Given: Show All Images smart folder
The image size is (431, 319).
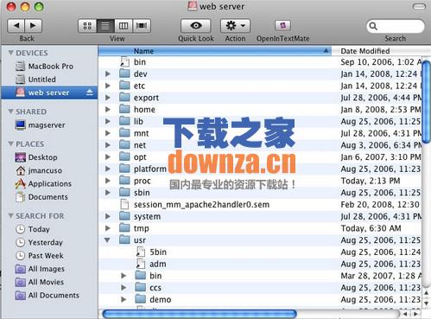Looking at the screenshot, I should point(49,269).
